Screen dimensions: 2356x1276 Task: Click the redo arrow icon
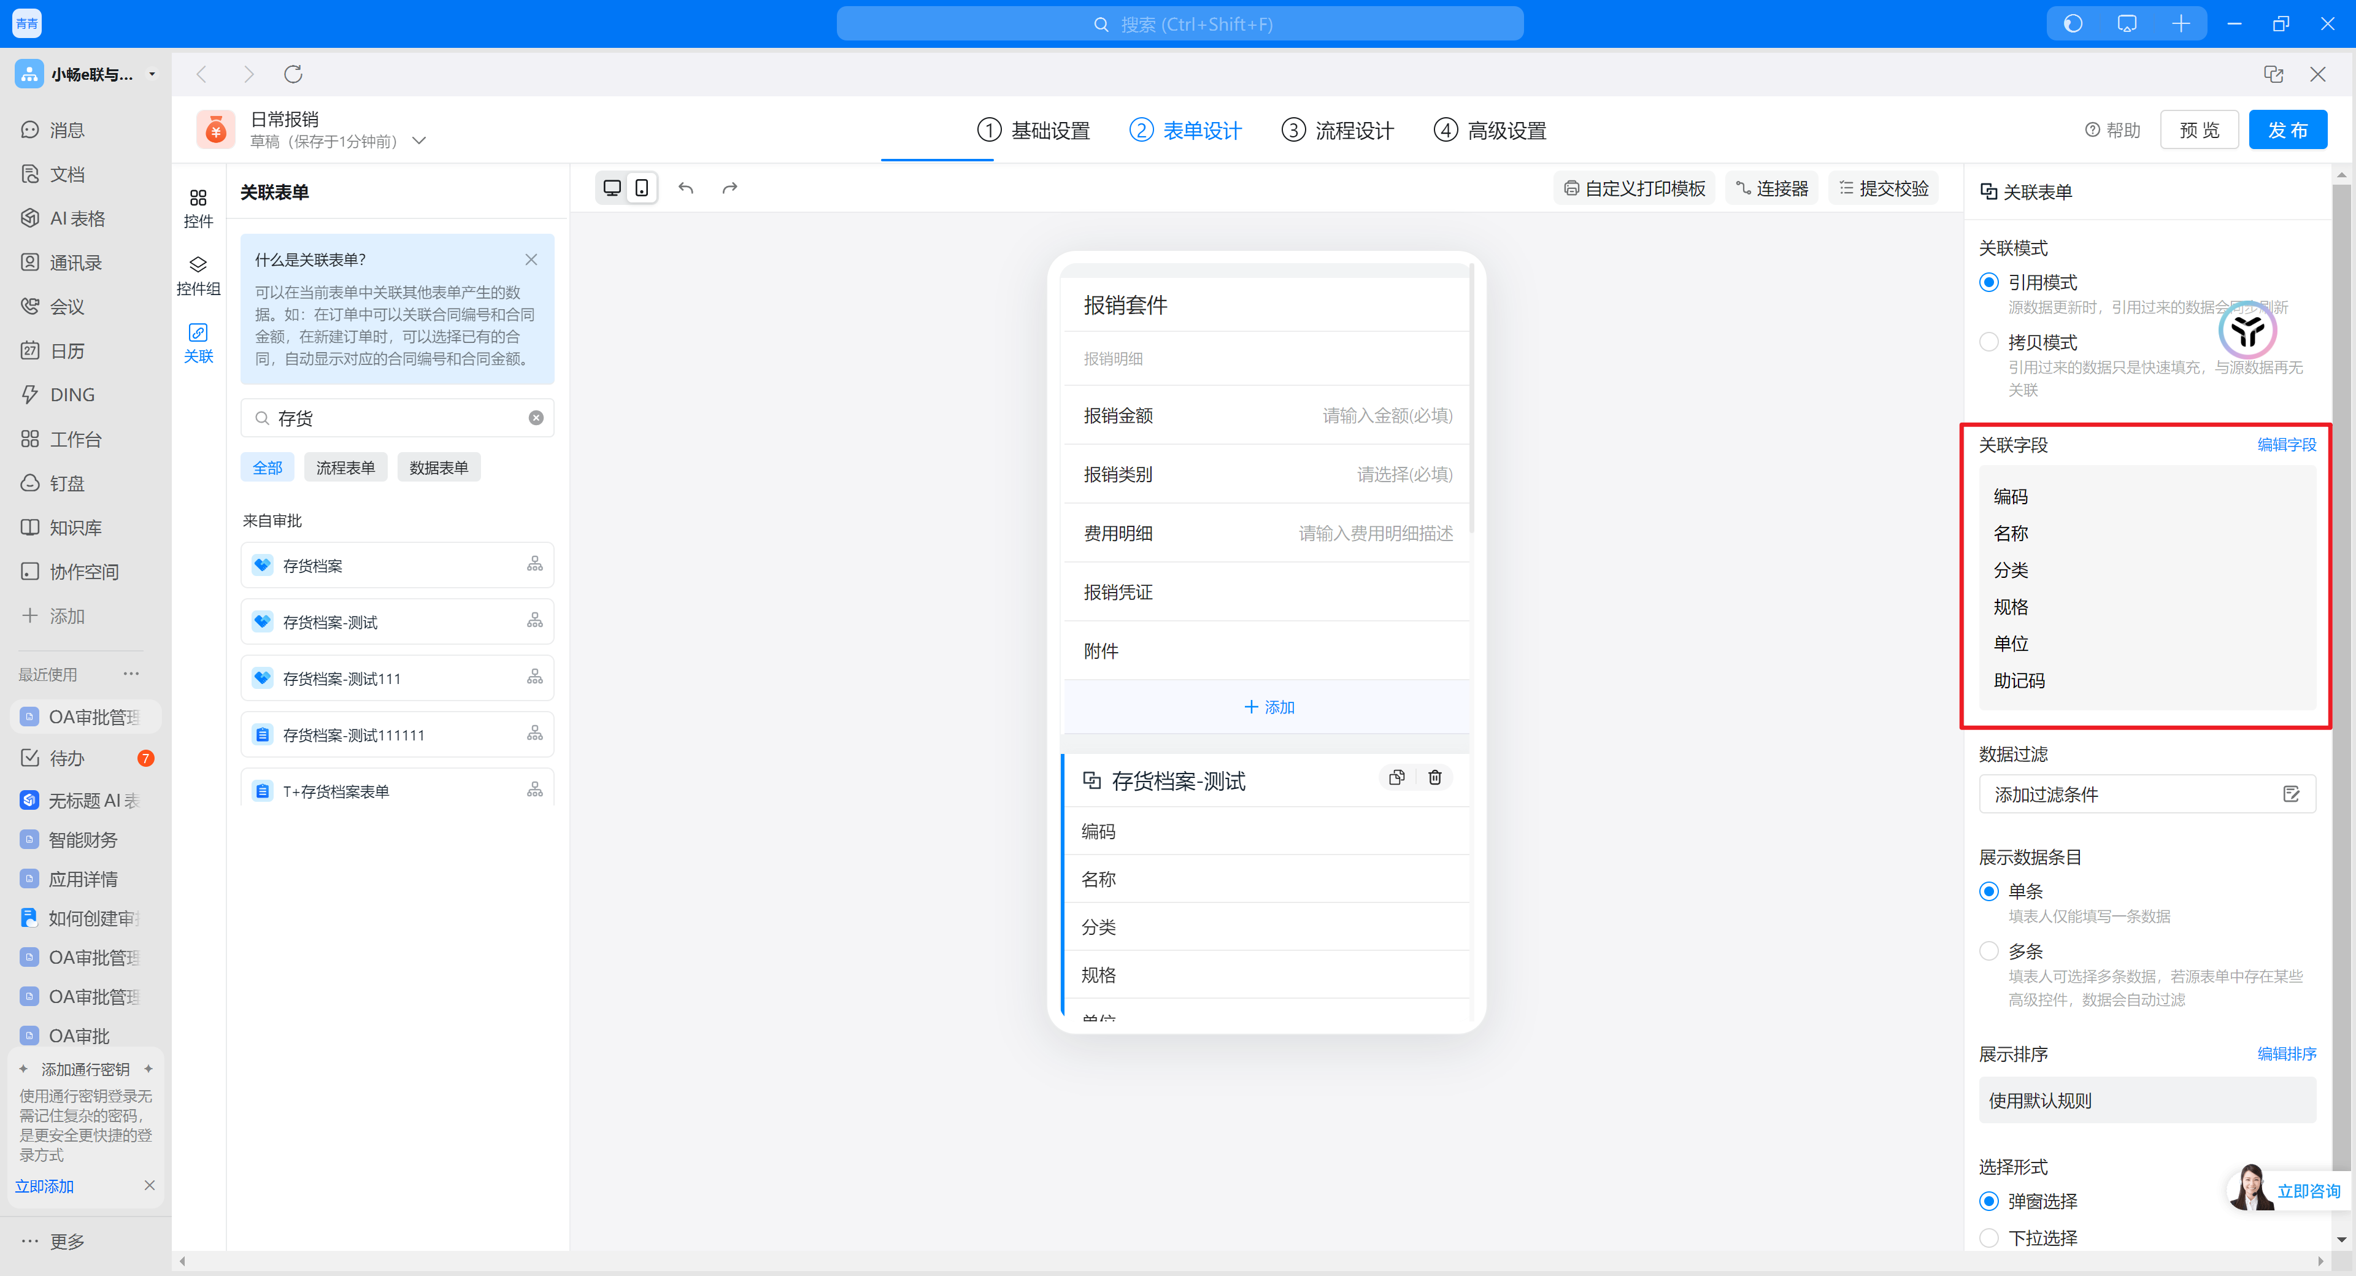pyautogui.click(x=729, y=188)
